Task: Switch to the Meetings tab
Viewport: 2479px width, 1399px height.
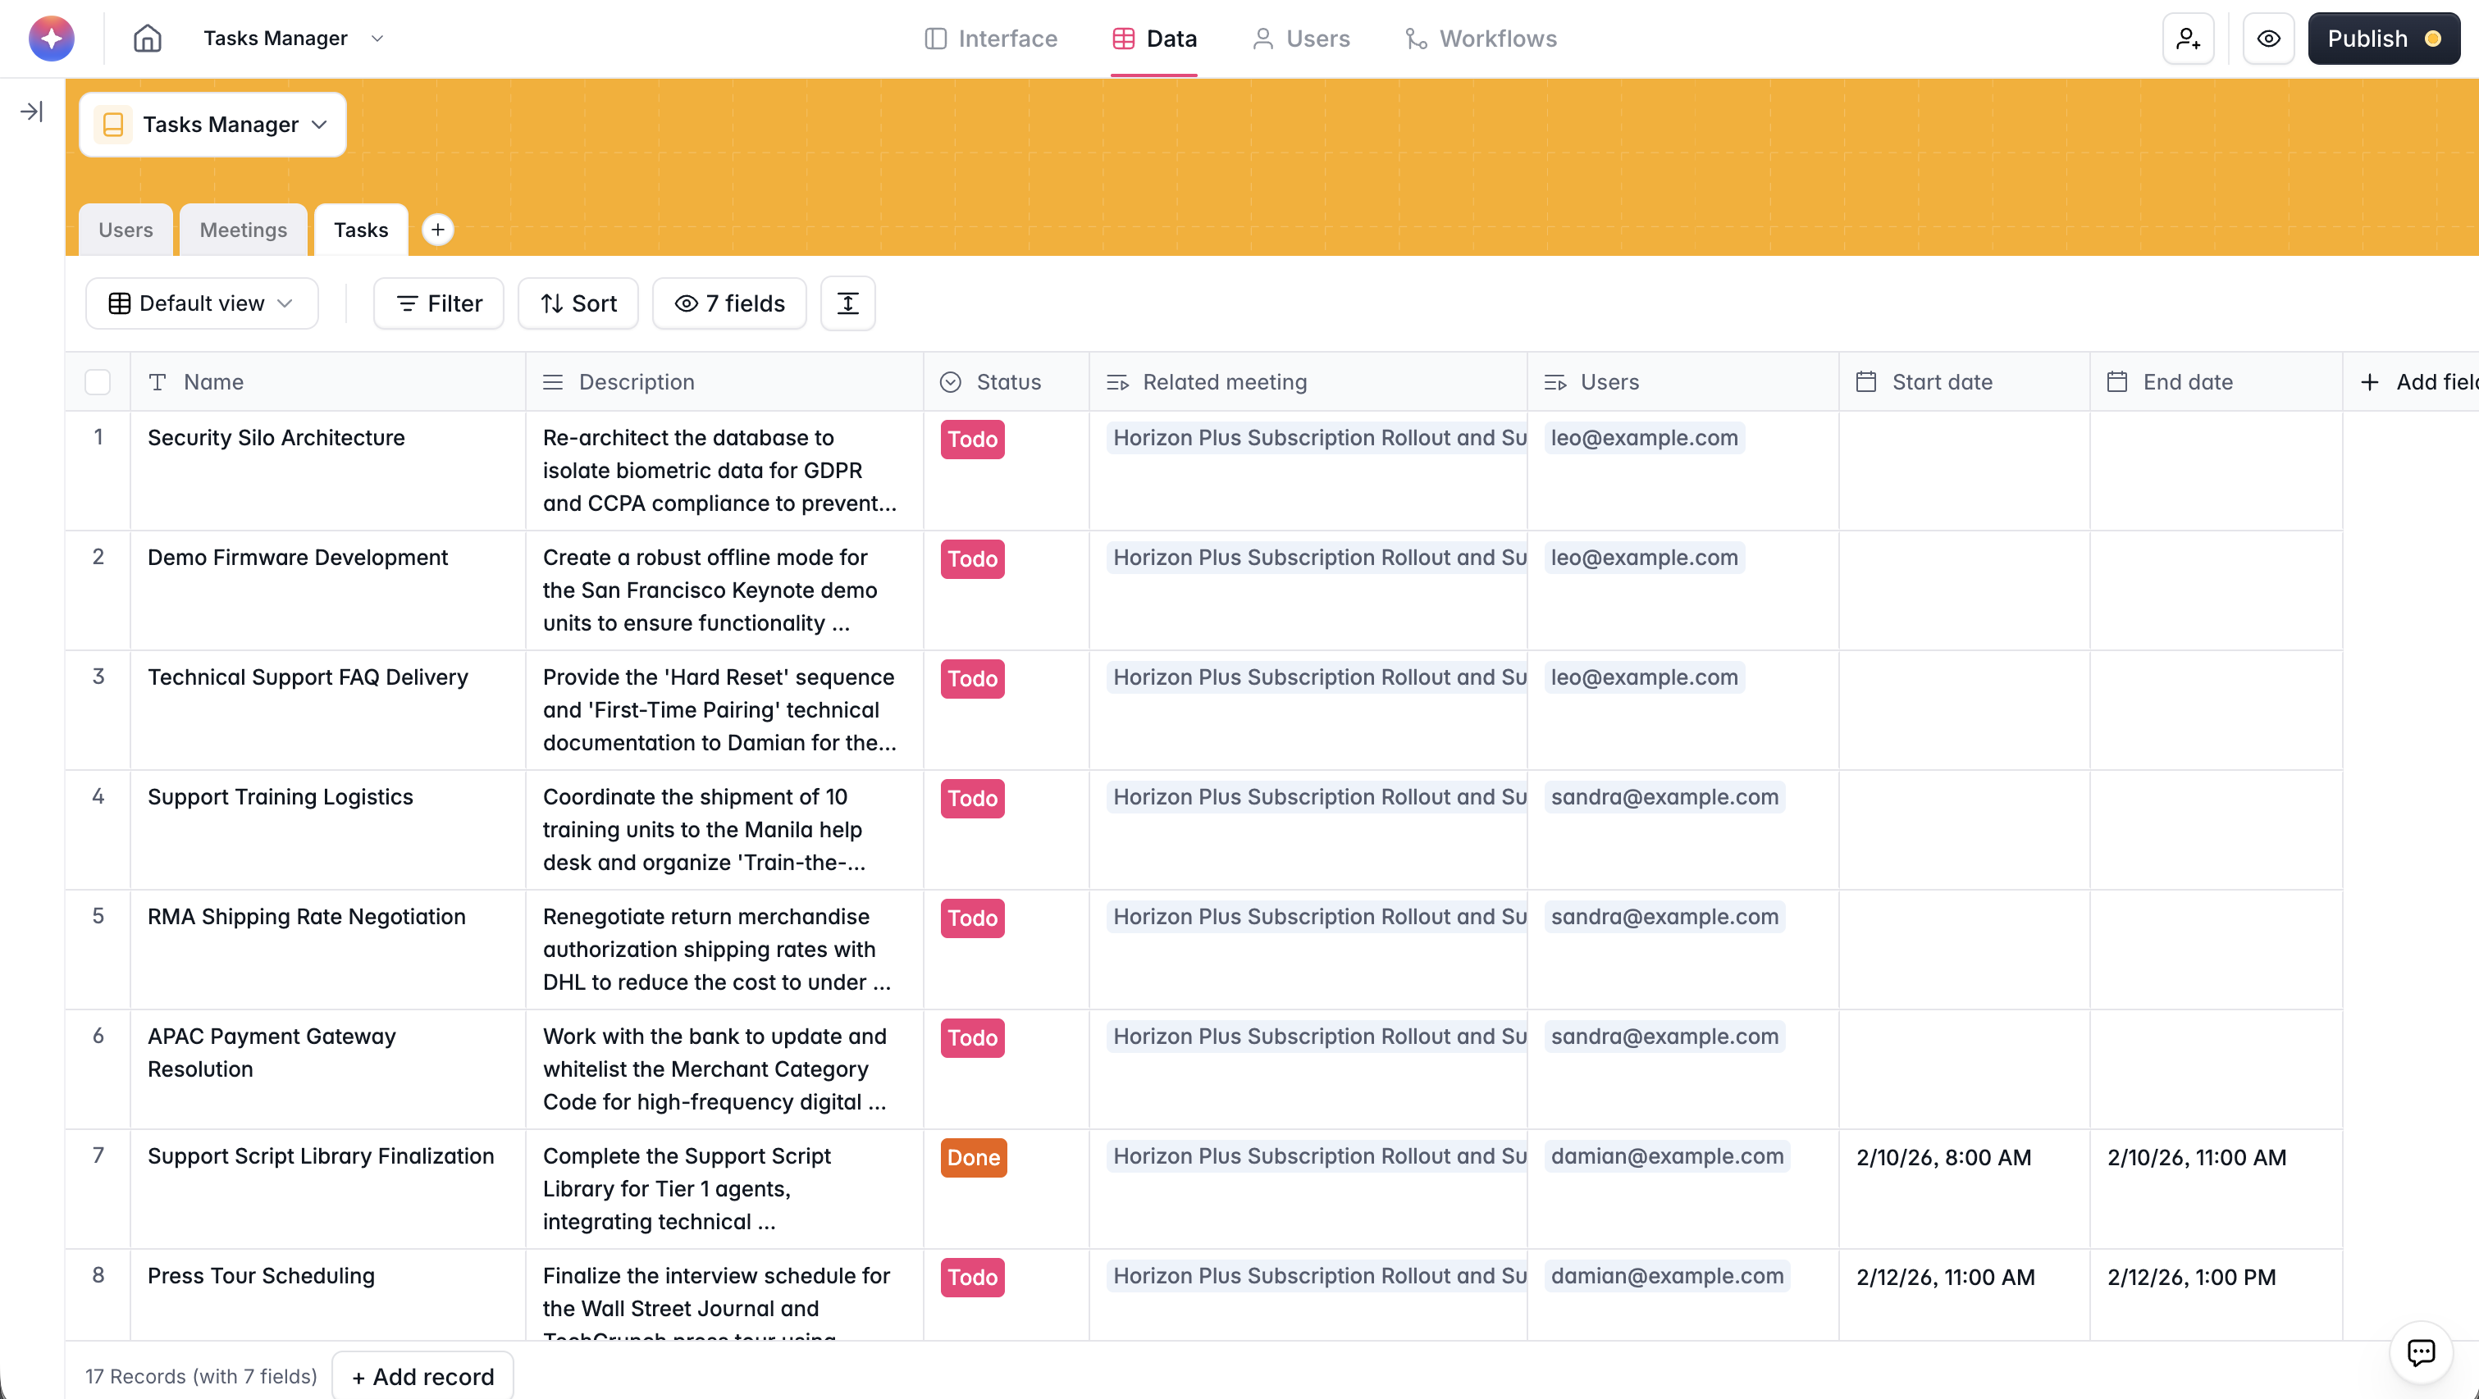Action: tap(243, 229)
